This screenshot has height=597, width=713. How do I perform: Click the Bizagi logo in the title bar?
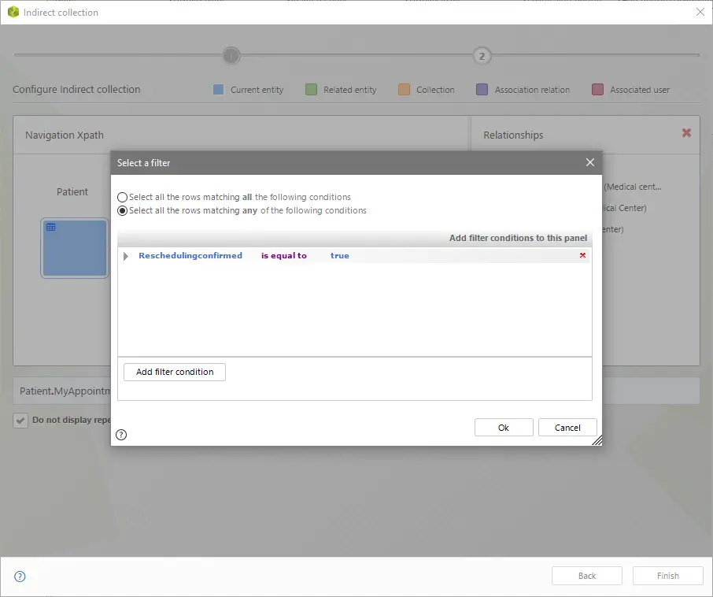pyautogui.click(x=13, y=13)
